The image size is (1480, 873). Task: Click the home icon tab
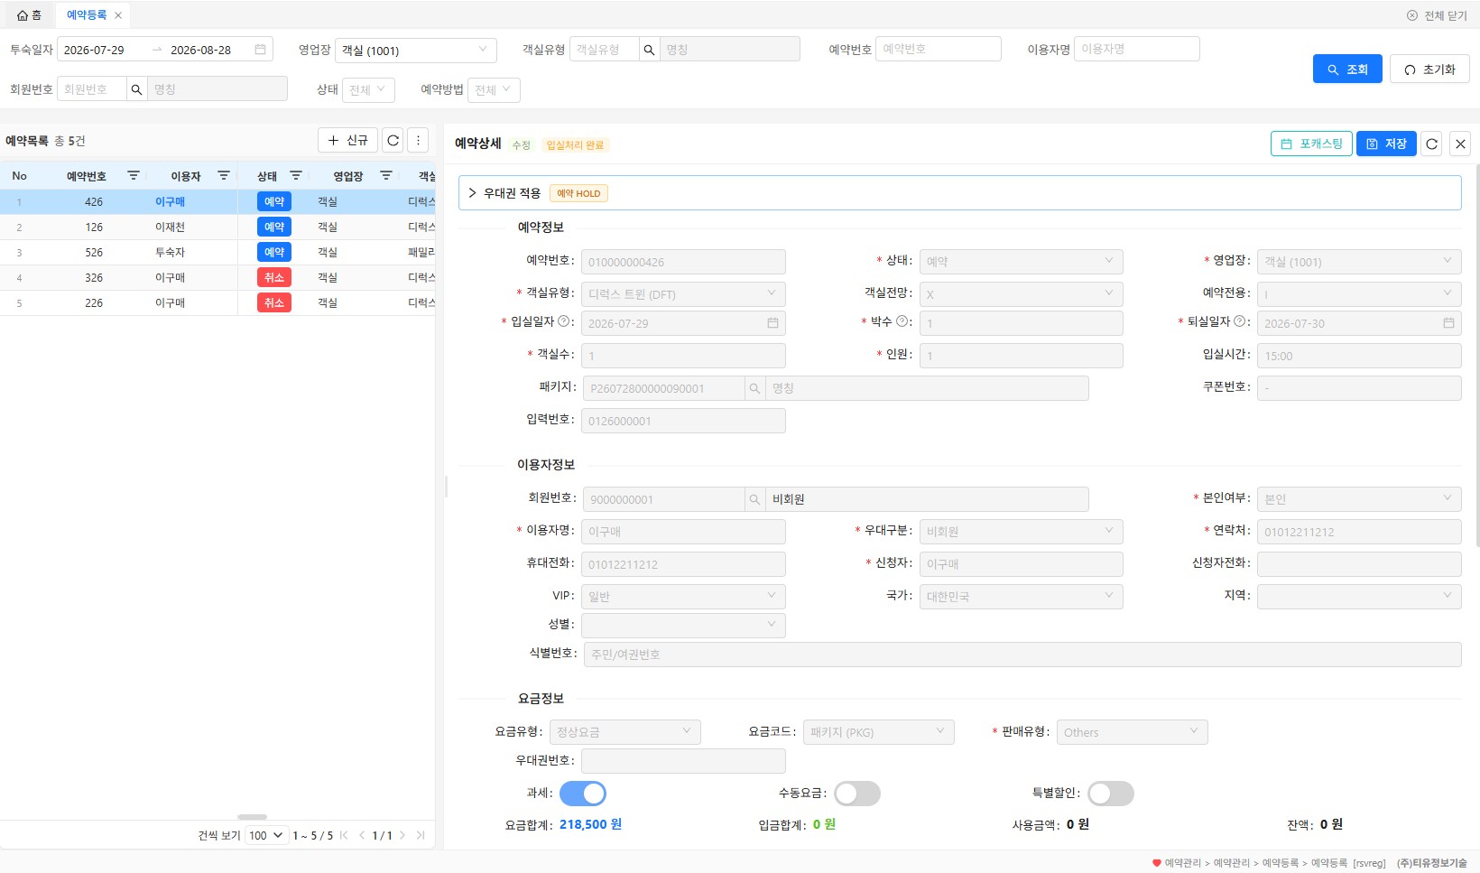point(29,15)
